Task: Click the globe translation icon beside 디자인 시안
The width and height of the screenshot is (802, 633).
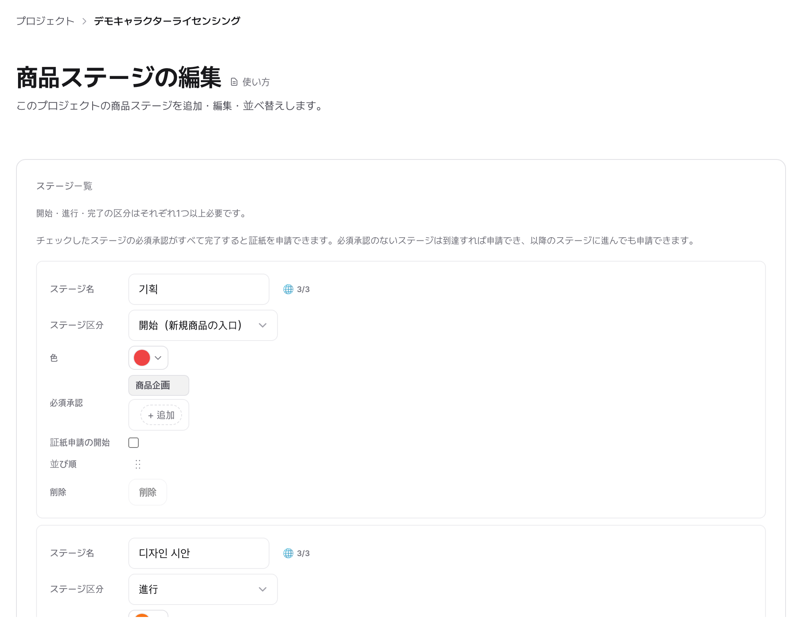Action: pyautogui.click(x=288, y=553)
